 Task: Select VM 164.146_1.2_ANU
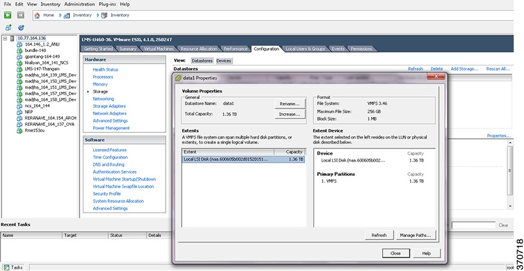point(42,44)
